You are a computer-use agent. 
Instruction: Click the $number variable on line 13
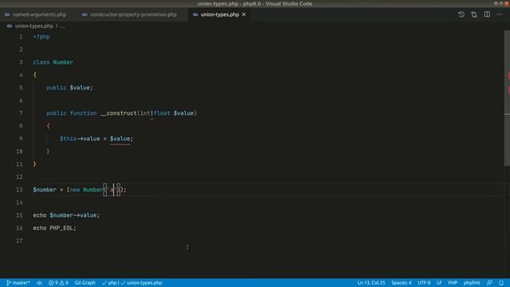[x=45, y=190]
